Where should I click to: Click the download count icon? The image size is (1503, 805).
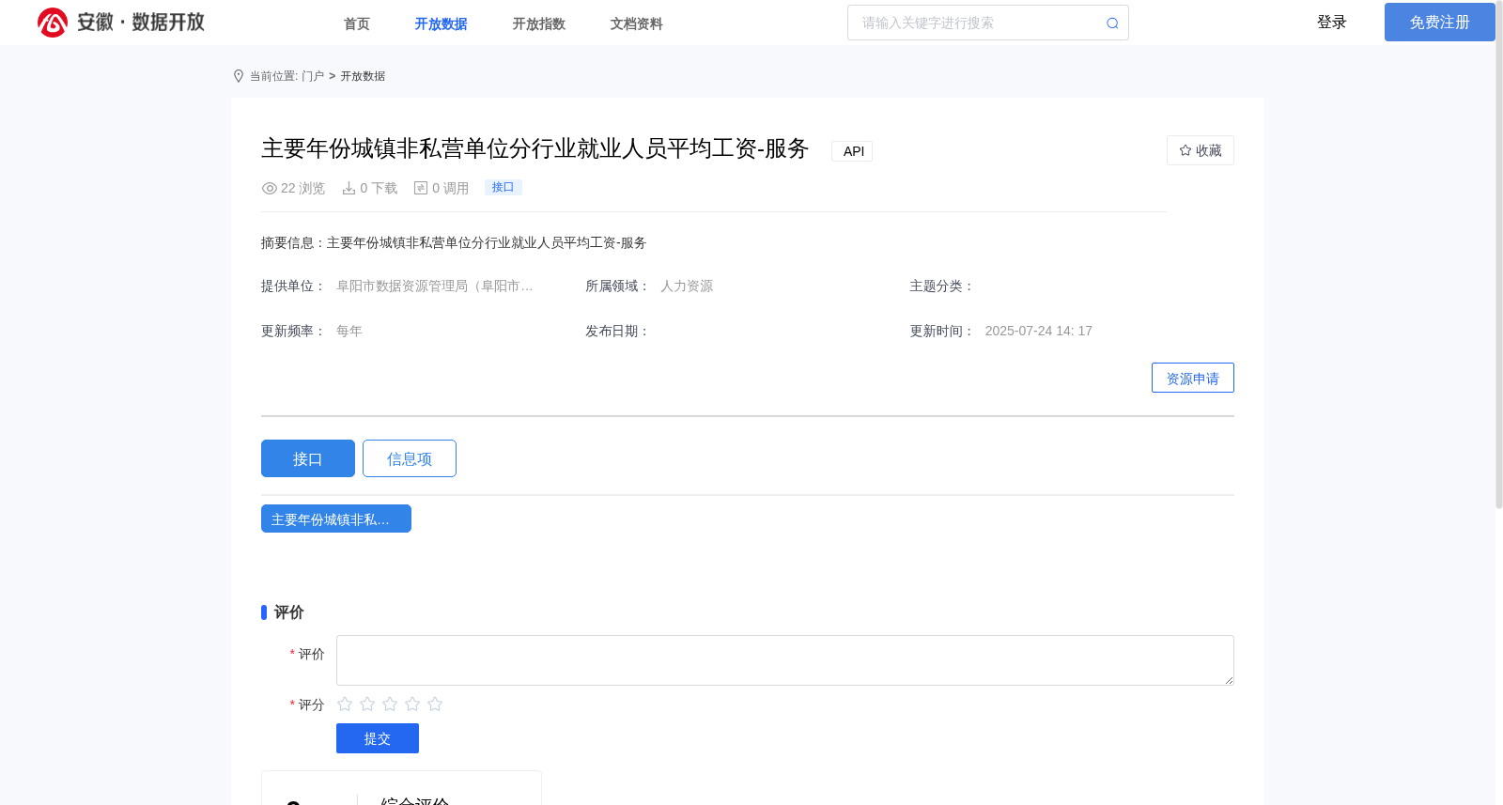[x=349, y=188]
